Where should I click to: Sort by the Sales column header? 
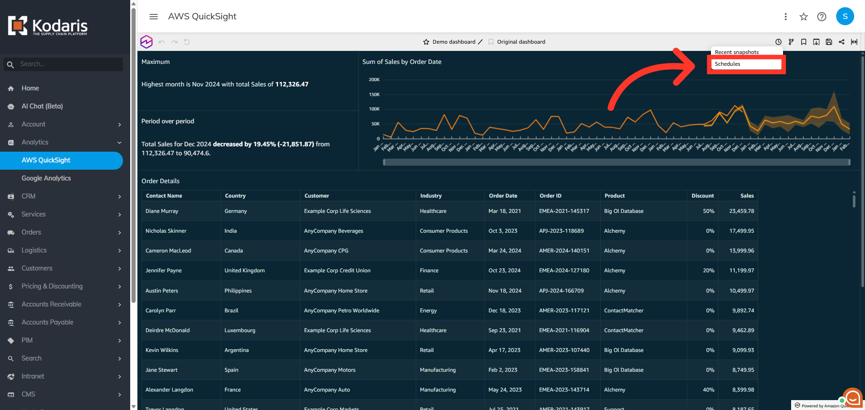tap(747, 196)
